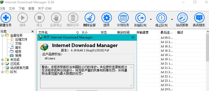The height and width of the screenshot is (91, 209).
Task: Click the New Task (新建任务) plus icon
Action: (6, 18)
